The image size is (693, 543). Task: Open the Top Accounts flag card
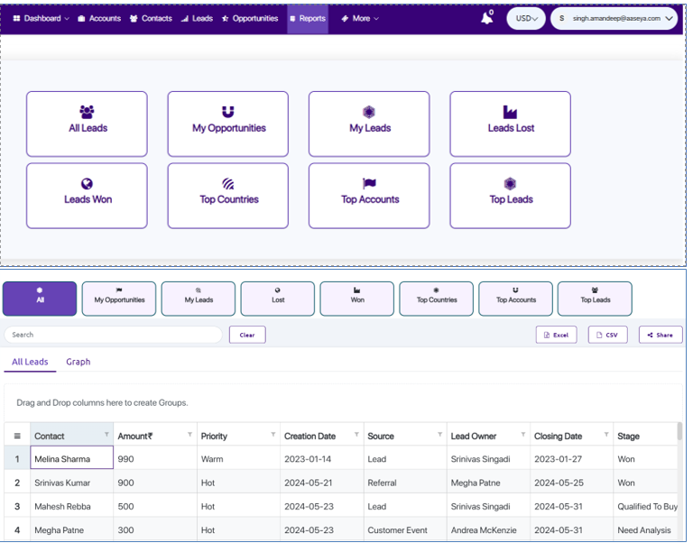pos(369,195)
